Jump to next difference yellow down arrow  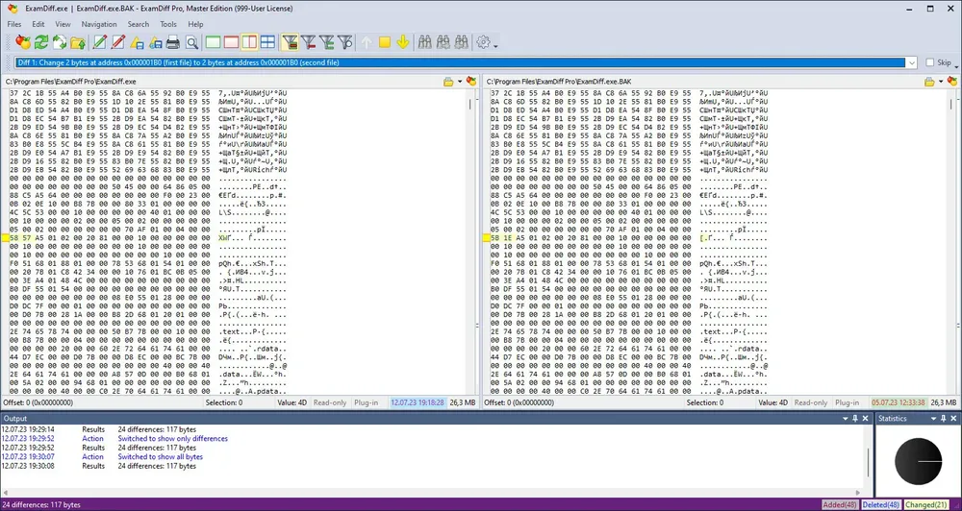(403, 41)
